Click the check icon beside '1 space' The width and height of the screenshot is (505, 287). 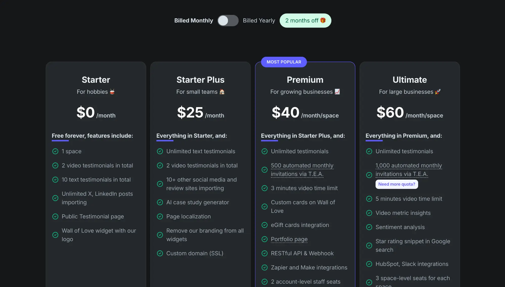coord(55,151)
